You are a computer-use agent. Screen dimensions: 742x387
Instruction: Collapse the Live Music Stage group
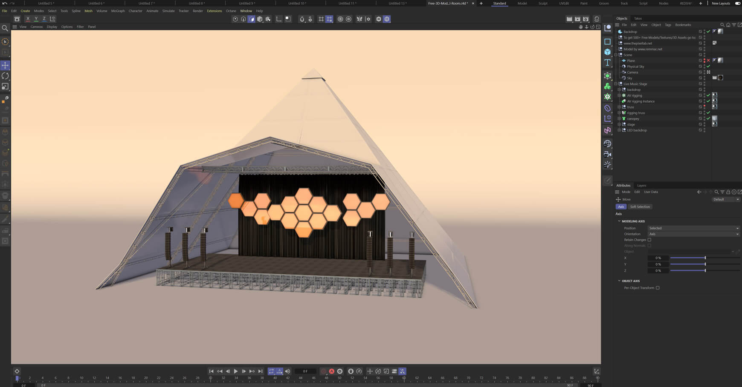616,84
